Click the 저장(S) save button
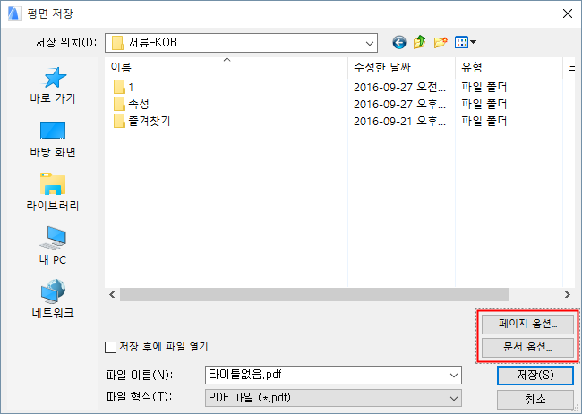Image resolution: width=582 pixels, height=414 pixels. pos(535,375)
